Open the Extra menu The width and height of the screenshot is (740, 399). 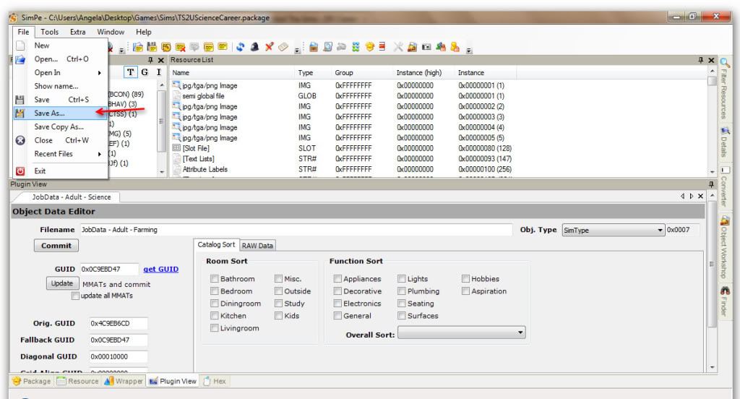tap(78, 32)
